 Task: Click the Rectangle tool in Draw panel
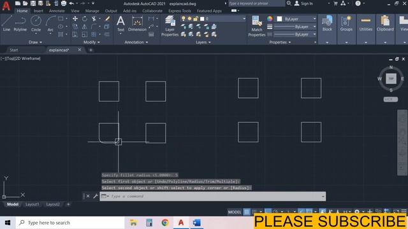coord(61,18)
